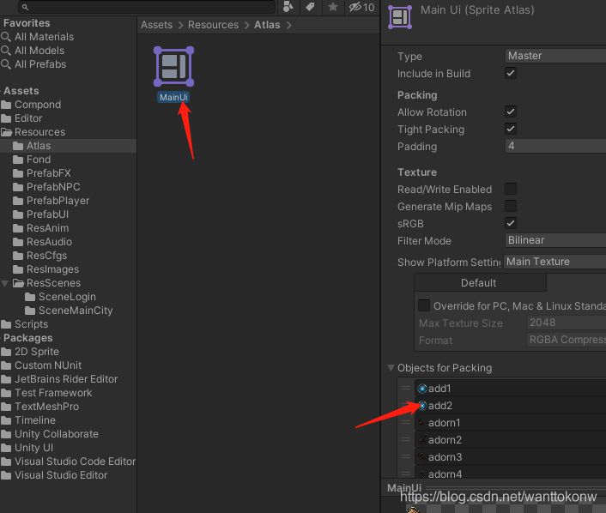This screenshot has height=513, width=606.
Task: Toggle the Include in Build checkbox
Action: (x=511, y=73)
